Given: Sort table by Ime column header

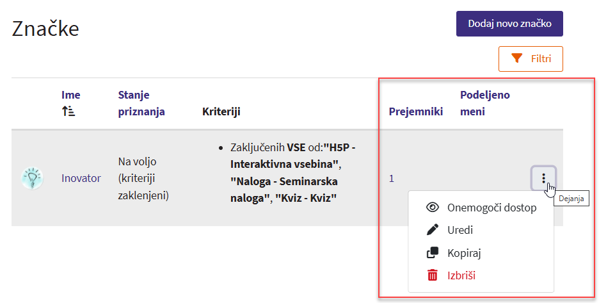Looking at the screenshot, I should tap(71, 95).
